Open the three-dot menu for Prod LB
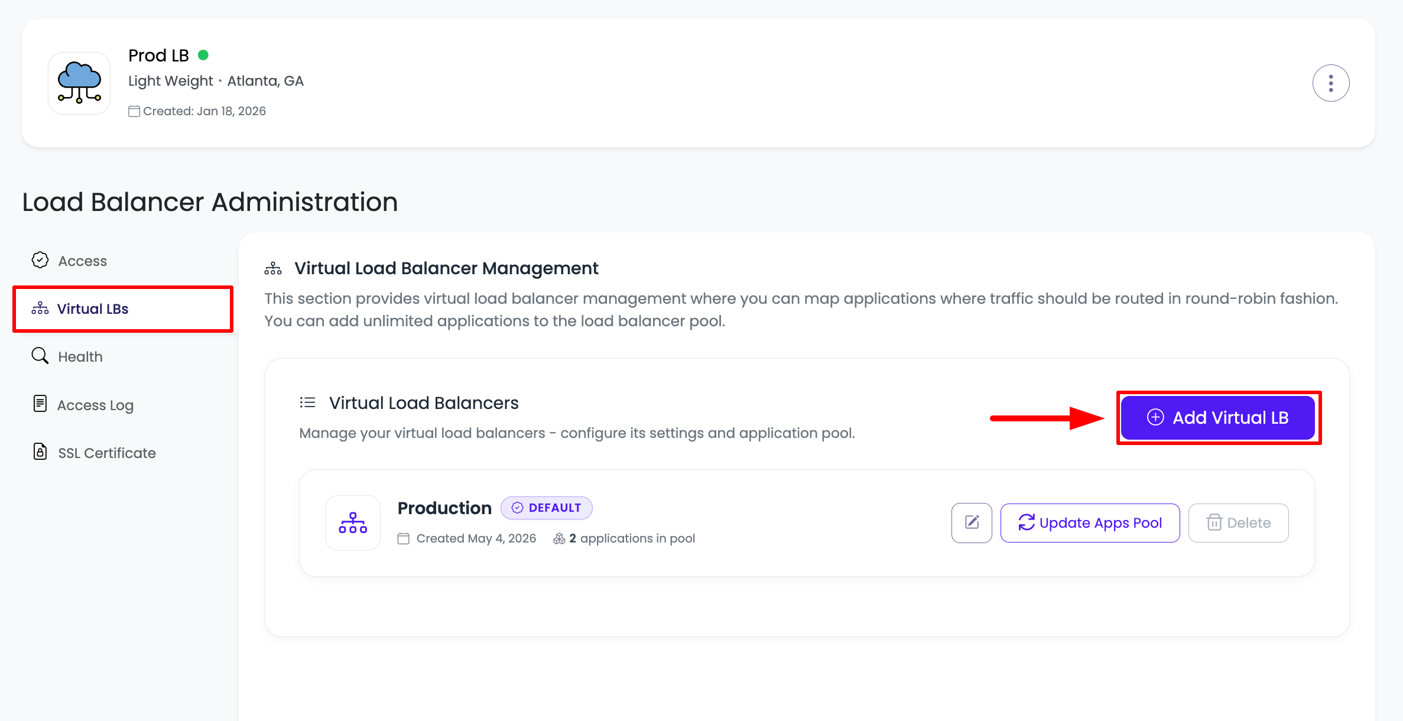This screenshot has width=1403, height=721. click(1330, 83)
